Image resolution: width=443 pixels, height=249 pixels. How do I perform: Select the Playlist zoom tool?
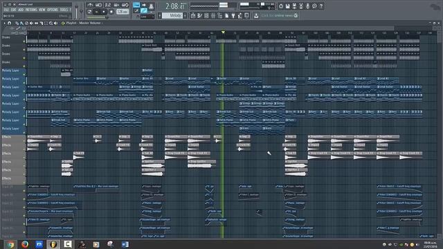point(51,23)
